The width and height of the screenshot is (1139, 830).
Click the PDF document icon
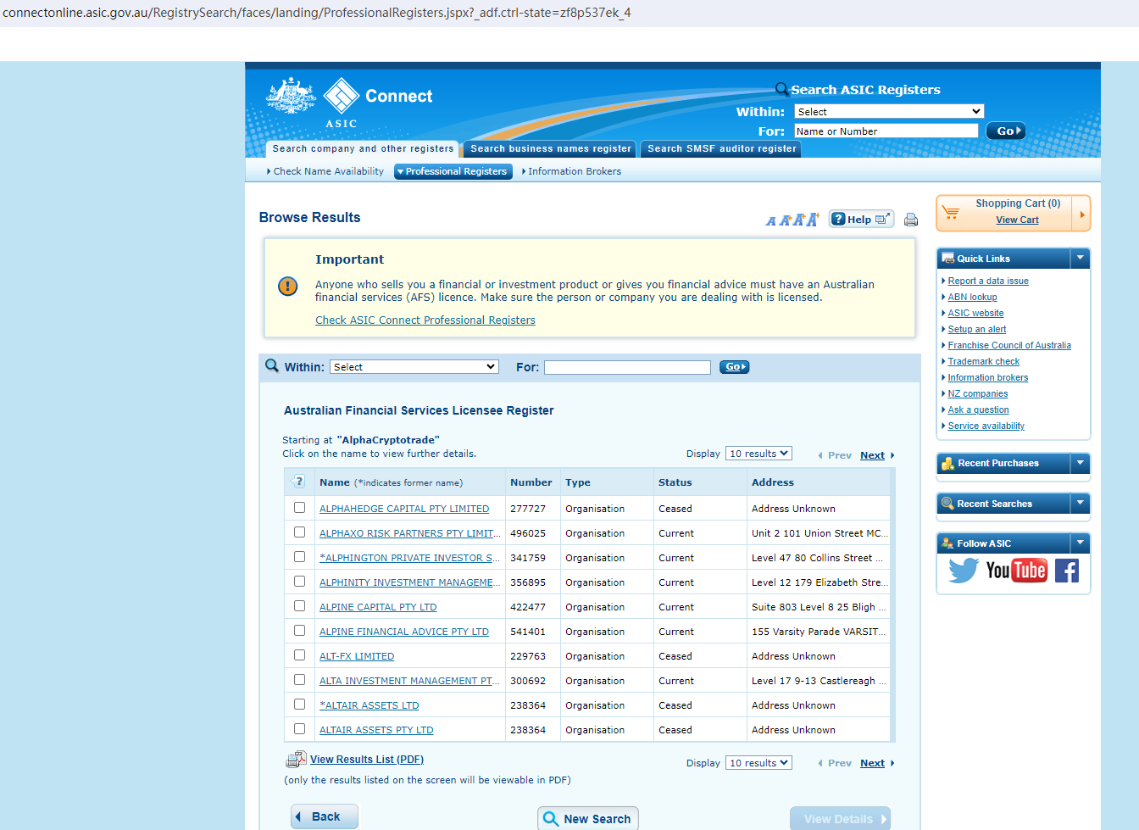296,760
